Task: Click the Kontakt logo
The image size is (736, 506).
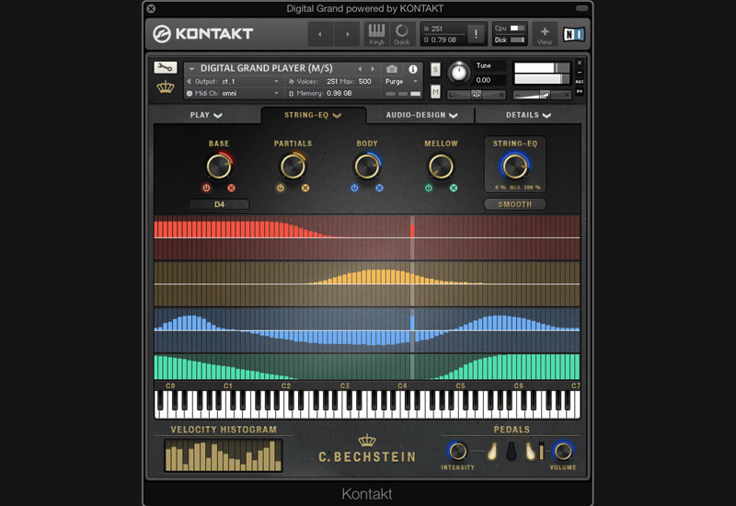Action: (x=202, y=34)
